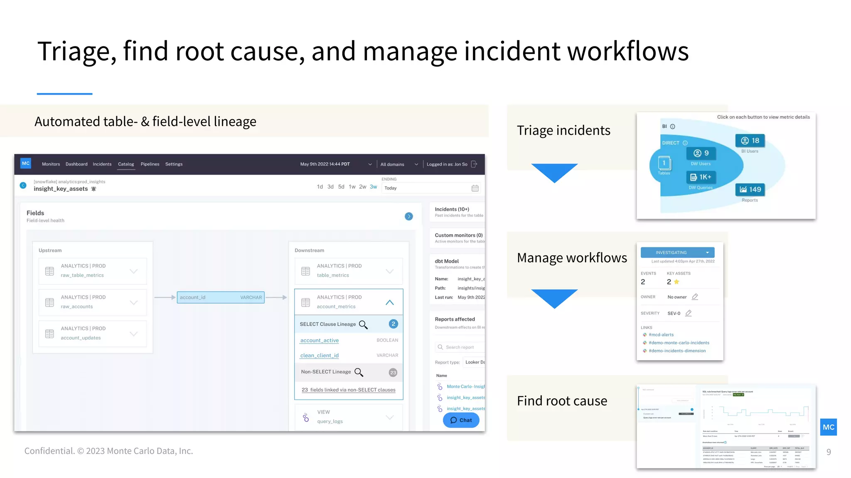
Task: Click the 1 Tables metric button
Action: click(x=664, y=163)
